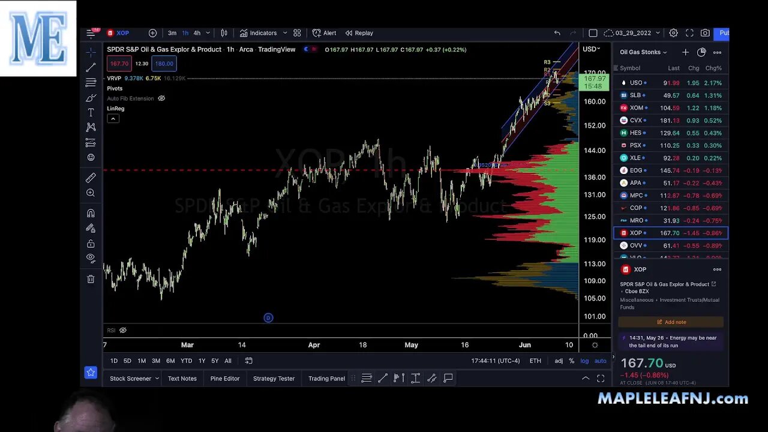Image resolution: width=768 pixels, height=432 pixels.
Task: Open go-to-date calendar icon
Action: tap(248, 361)
